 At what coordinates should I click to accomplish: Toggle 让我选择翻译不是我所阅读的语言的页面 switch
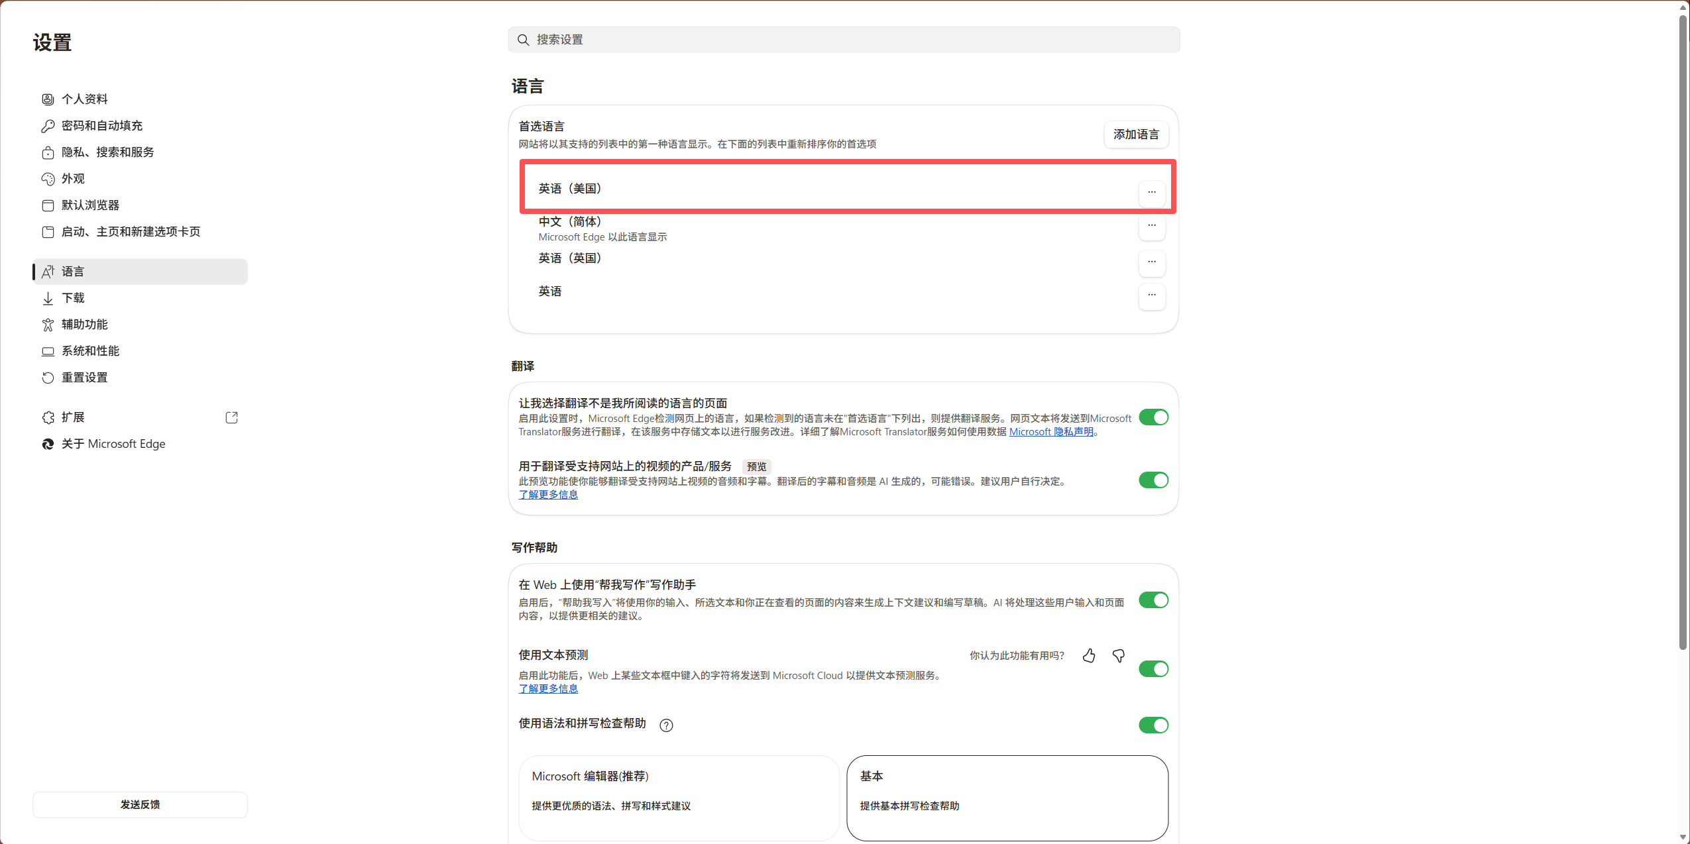(x=1153, y=417)
